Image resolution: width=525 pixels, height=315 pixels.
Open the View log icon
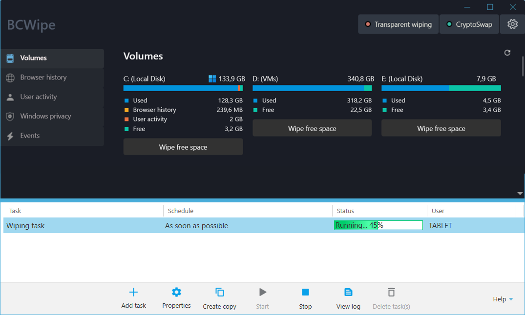click(348, 292)
